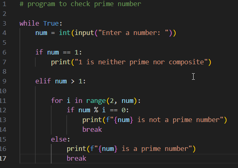The height and width of the screenshot is (168, 238).
Task: Click line number 1 in gutter
Action: click(x=4, y=4)
